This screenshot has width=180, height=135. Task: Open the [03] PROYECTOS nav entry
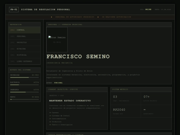point(24,43)
